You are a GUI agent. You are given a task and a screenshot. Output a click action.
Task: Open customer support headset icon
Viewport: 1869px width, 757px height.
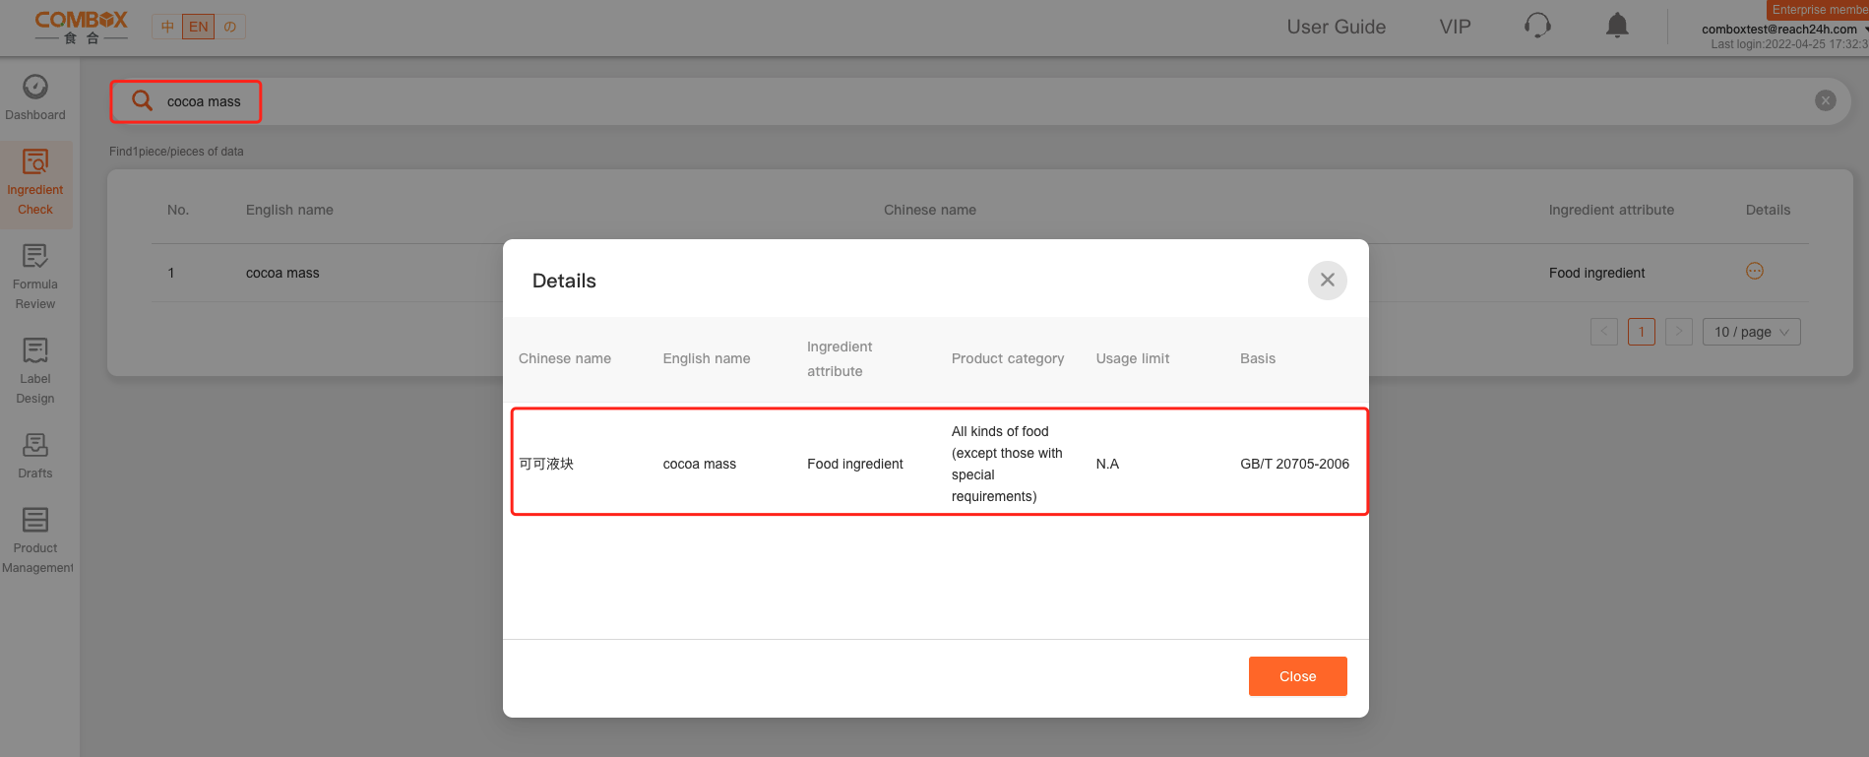click(x=1537, y=26)
